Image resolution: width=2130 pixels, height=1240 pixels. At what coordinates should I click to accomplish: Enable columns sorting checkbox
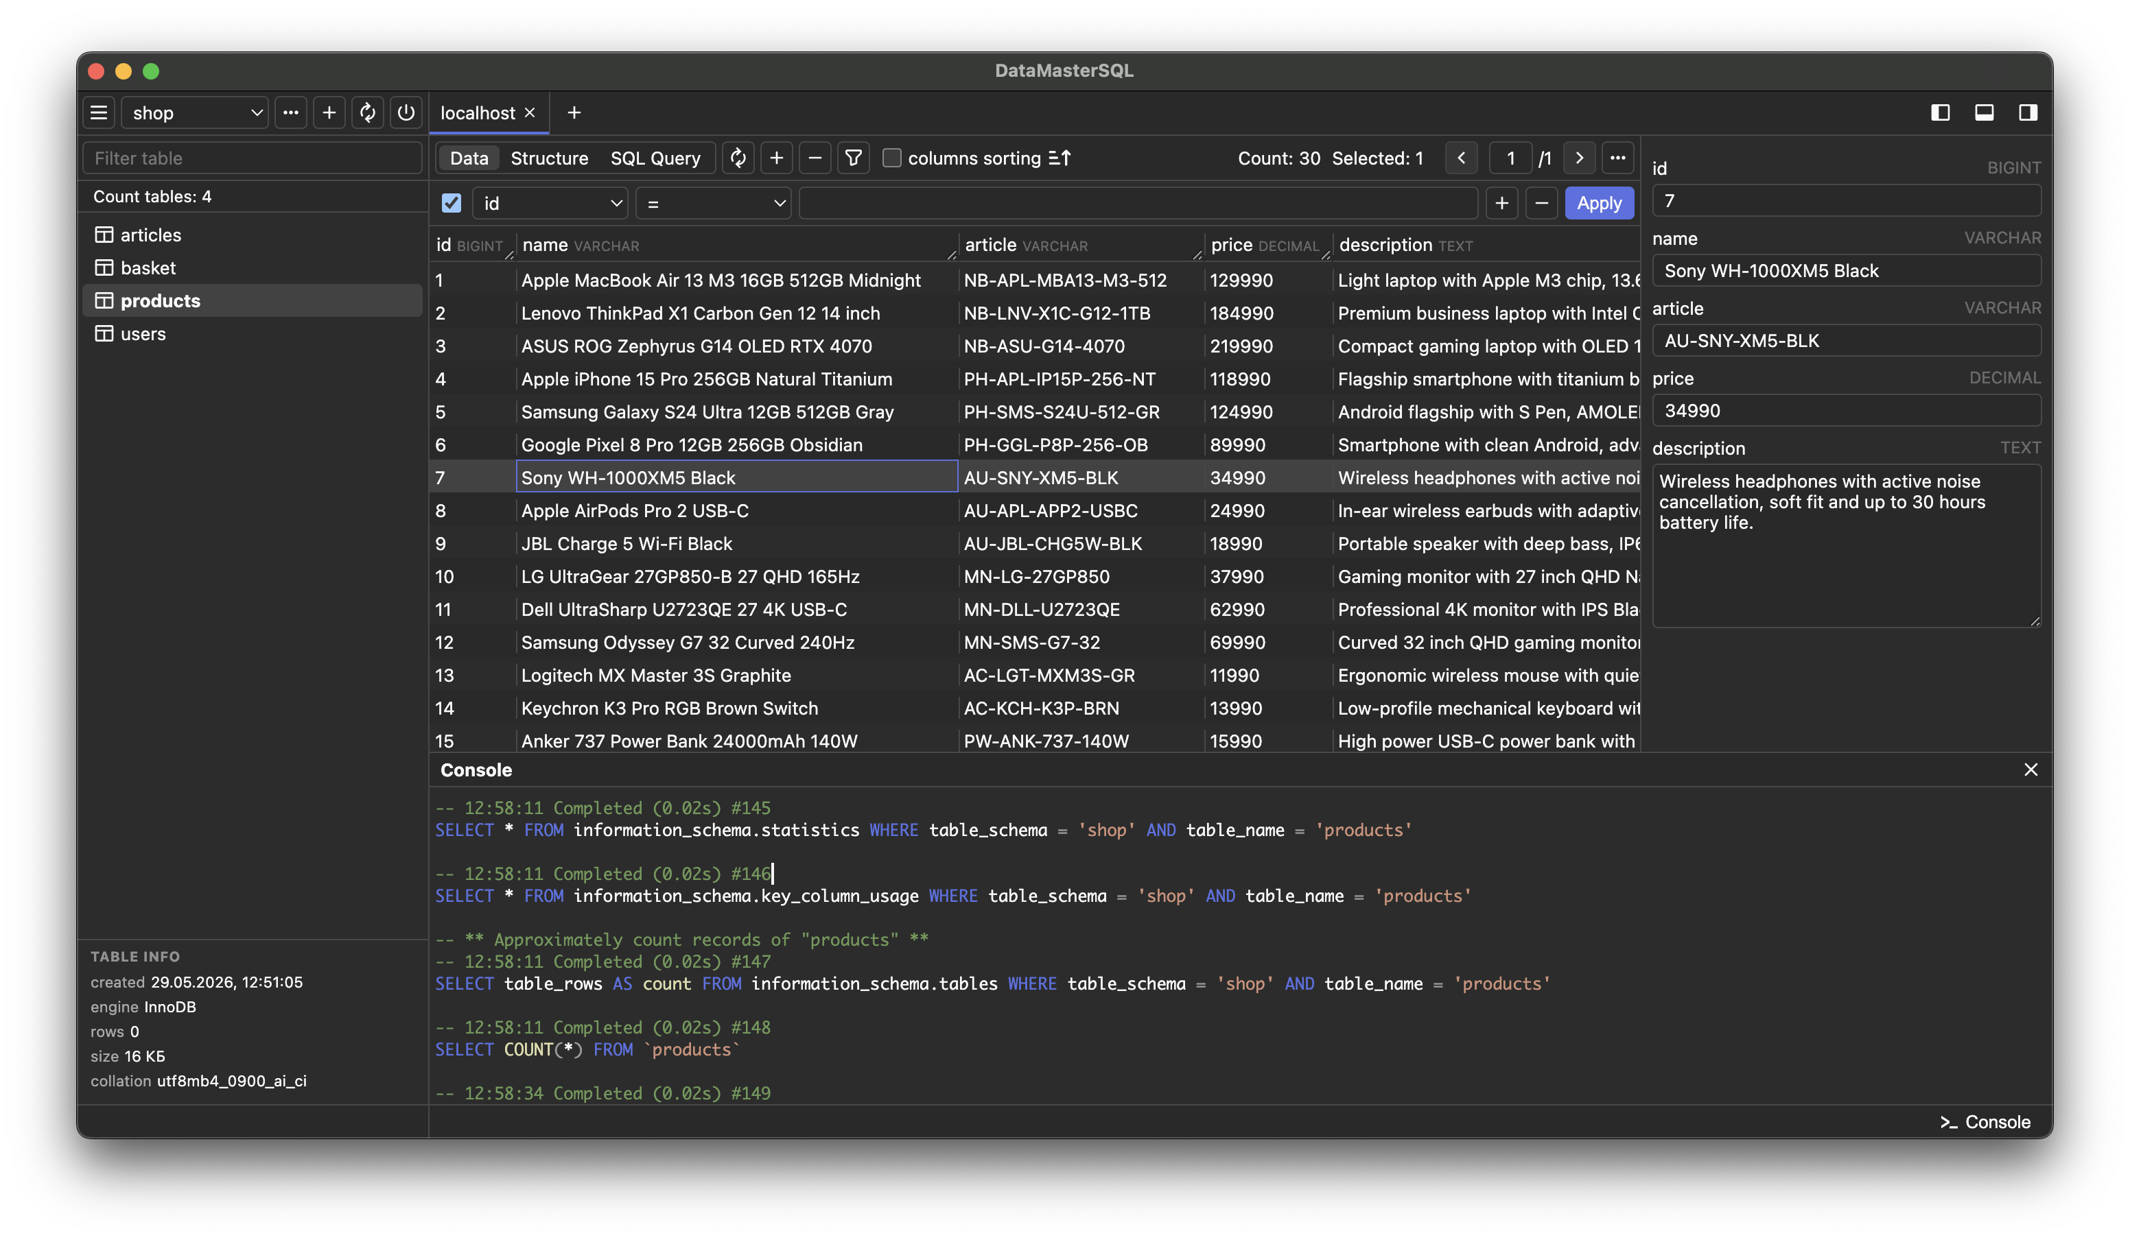click(891, 158)
